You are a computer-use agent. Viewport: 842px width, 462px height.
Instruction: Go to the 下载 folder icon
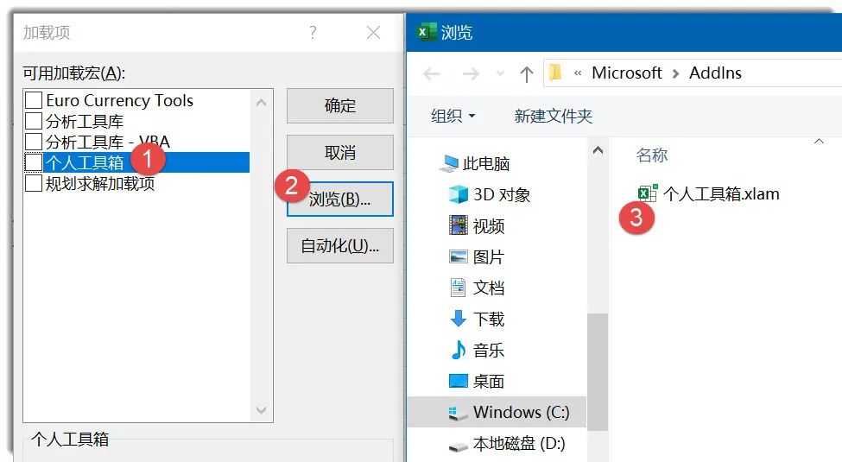point(458,319)
